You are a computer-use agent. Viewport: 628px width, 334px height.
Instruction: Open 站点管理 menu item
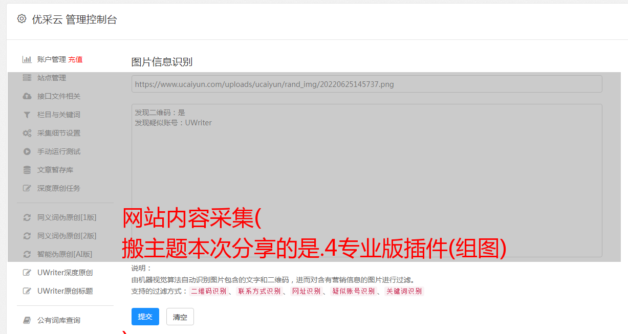click(x=52, y=78)
